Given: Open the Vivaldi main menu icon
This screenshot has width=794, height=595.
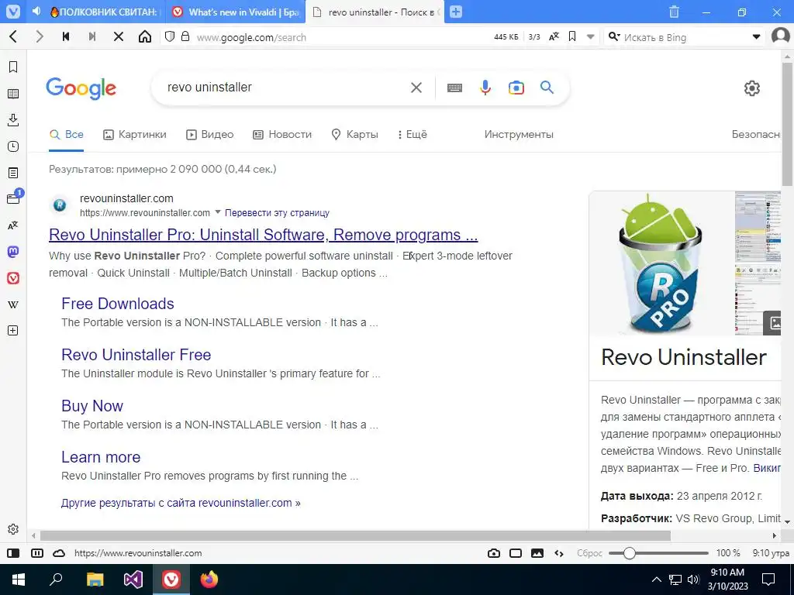Looking at the screenshot, I should coord(13,11).
